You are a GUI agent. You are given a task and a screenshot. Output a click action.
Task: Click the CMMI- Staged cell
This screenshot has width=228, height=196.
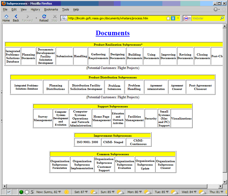point(113,142)
